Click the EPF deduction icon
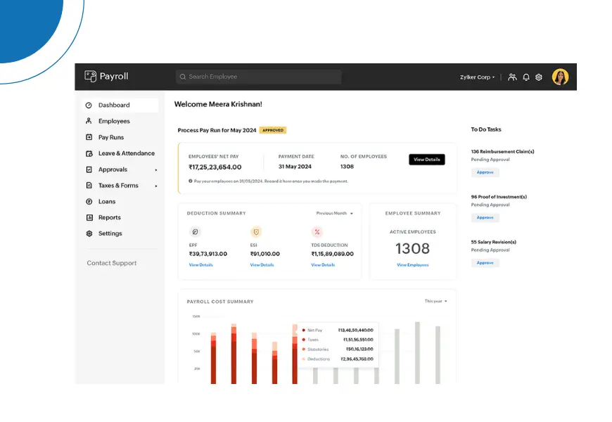Image resolution: width=612 pixels, height=422 pixels. point(195,232)
